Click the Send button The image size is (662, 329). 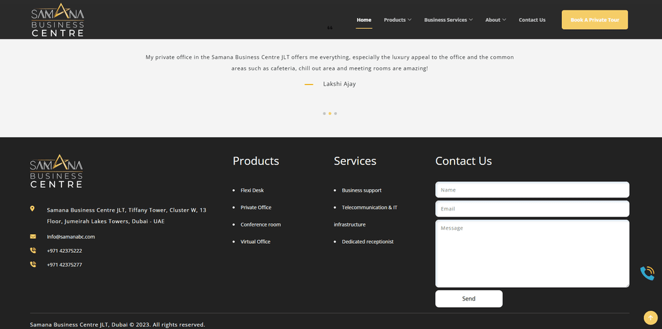click(x=469, y=299)
